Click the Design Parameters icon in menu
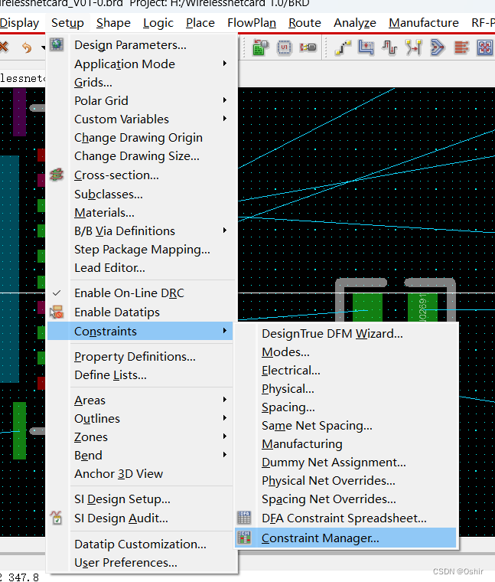The width and height of the screenshot is (495, 582). click(57, 45)
